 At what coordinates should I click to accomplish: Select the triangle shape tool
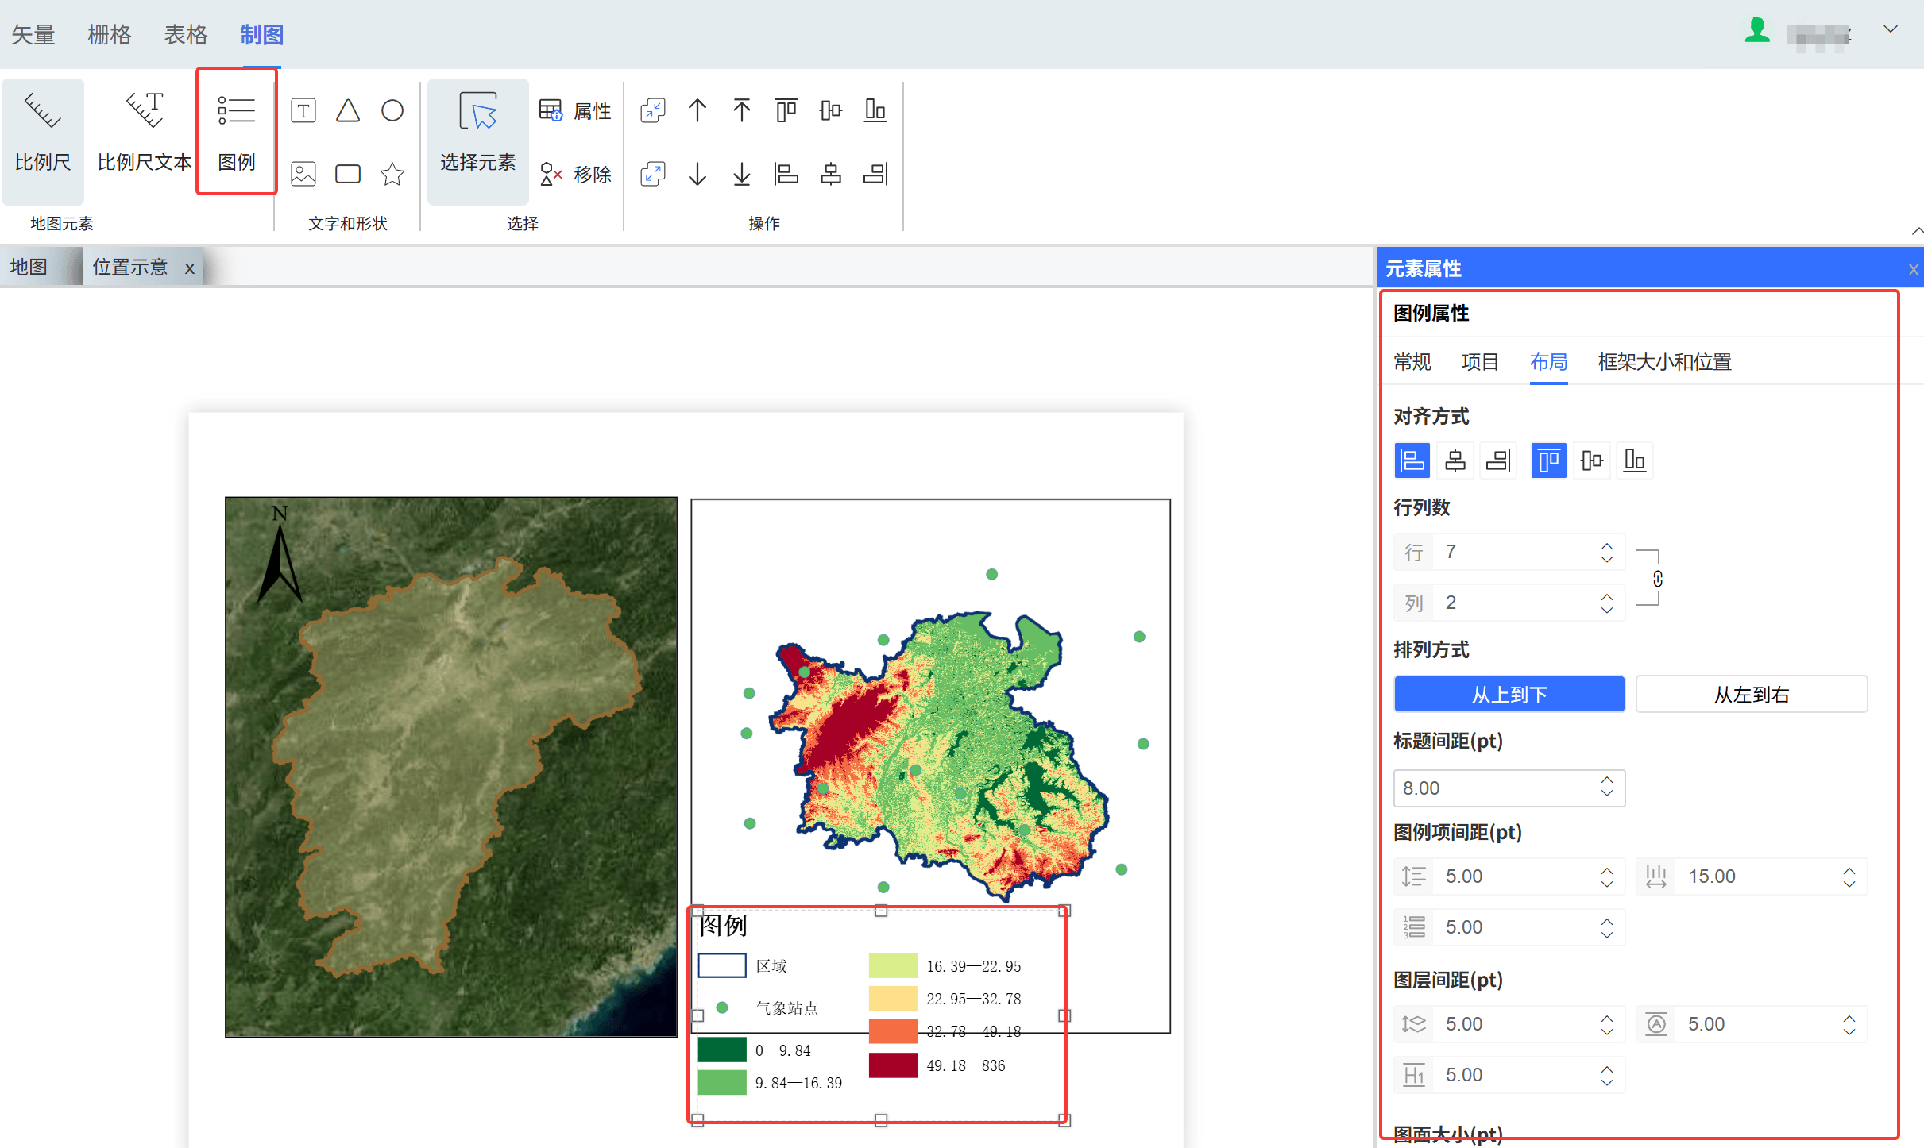(x=347, y=110)
